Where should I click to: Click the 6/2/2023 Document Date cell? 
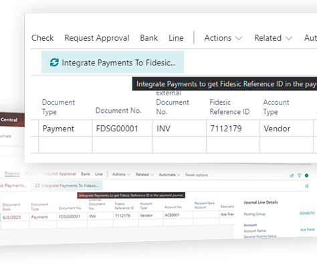[15, 217]
